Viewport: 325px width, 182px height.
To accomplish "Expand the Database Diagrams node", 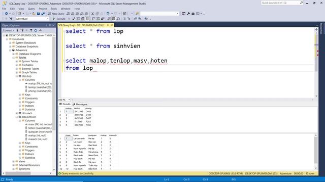I will 14,54.
